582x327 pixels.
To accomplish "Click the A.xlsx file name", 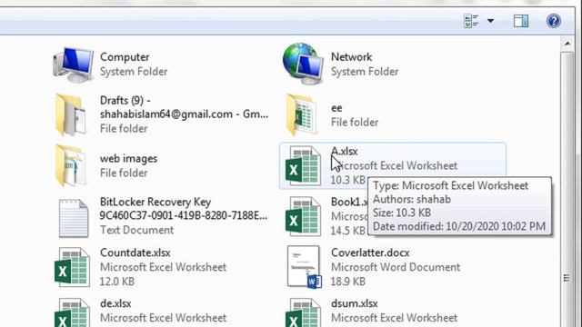I will point(345,152).
